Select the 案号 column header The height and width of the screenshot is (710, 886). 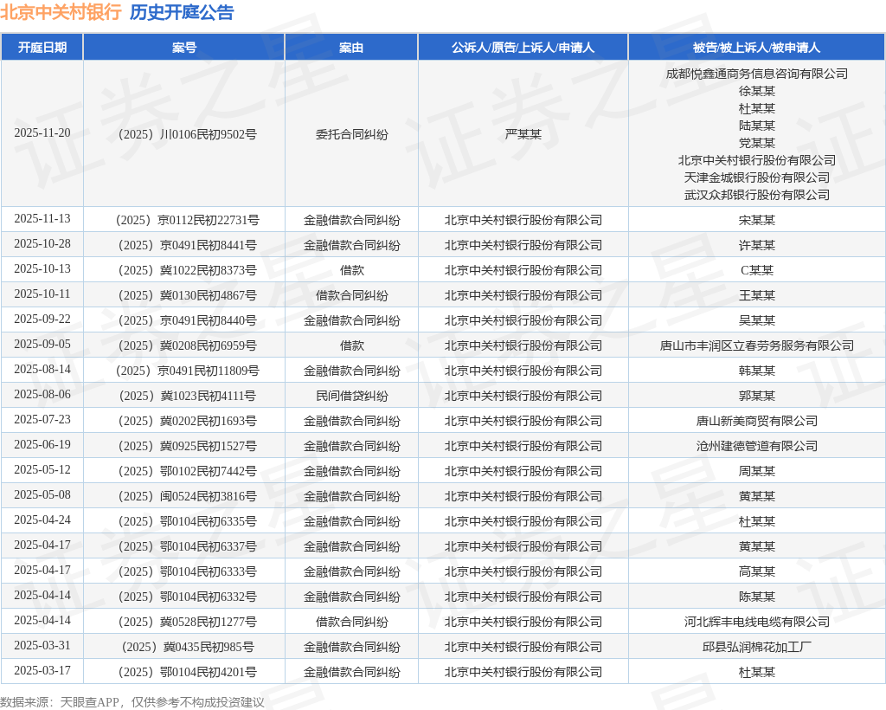coord(184,48)
